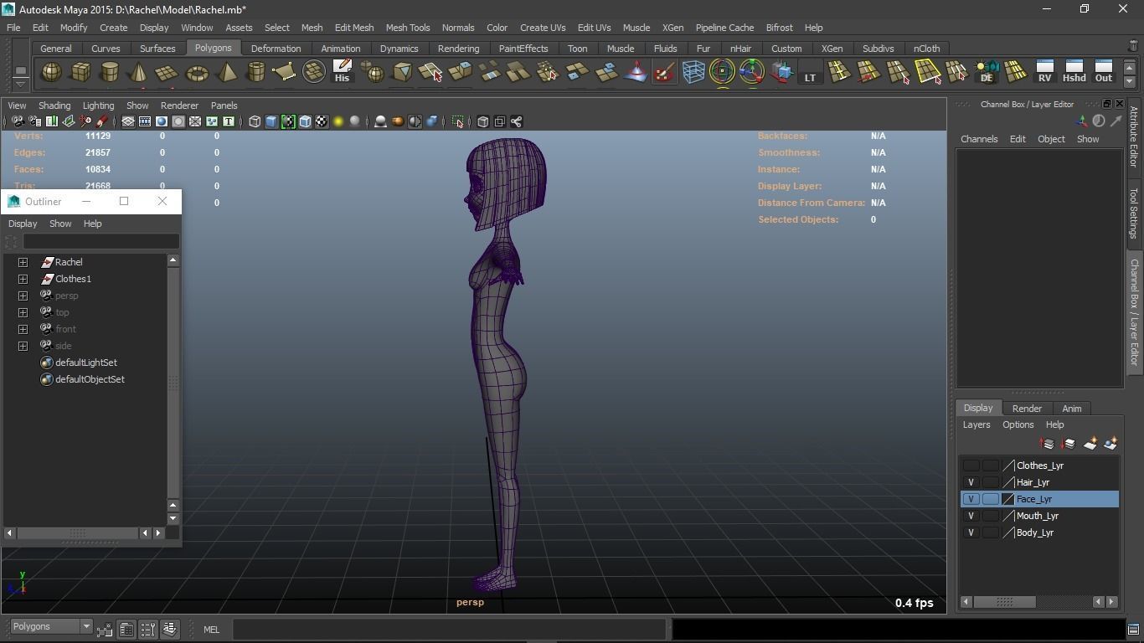Screen dimensions: 1144x643
Task: Toggle visibility of Clothes_Lyr
Action: tap(971, 466)
